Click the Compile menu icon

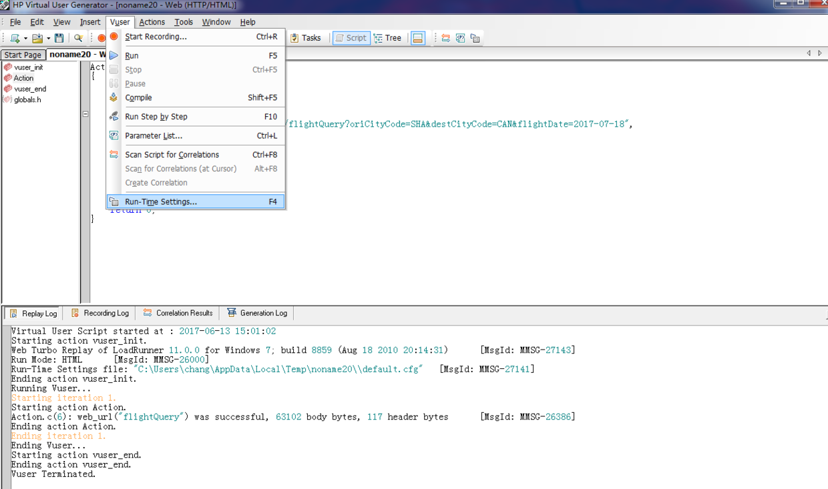(114, 97)
